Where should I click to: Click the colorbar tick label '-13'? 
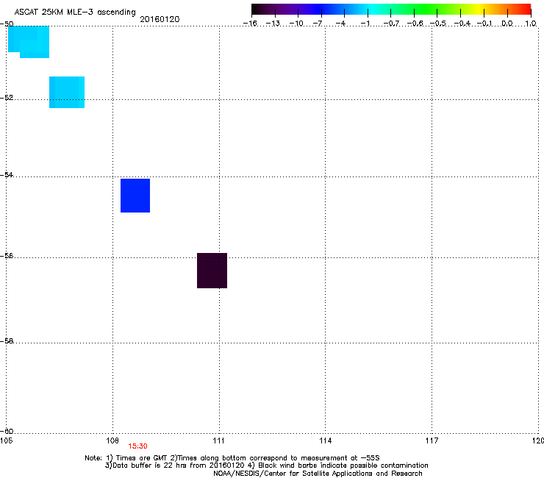point(273,24)
